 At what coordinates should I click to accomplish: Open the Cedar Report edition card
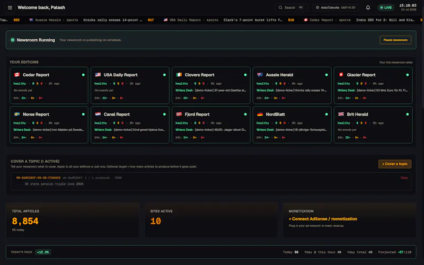coord(49,85)
